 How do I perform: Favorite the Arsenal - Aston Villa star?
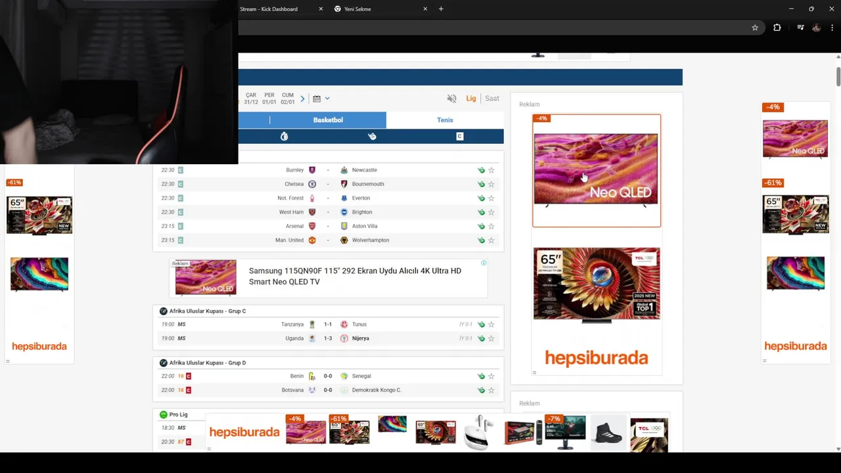pyautogui.click(x=491, y=226)
